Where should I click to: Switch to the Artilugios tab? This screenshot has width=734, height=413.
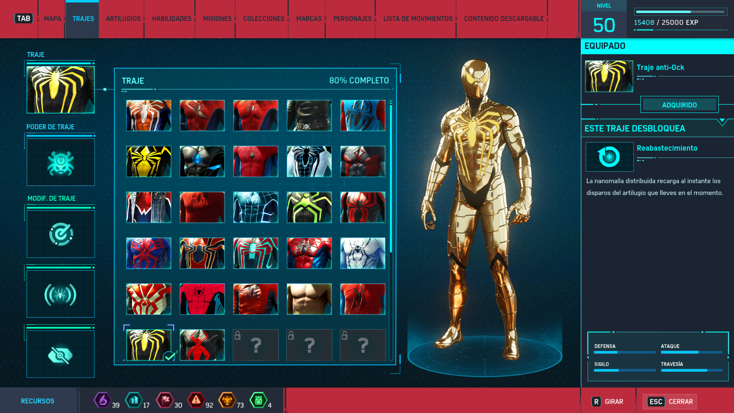point(123,19)
